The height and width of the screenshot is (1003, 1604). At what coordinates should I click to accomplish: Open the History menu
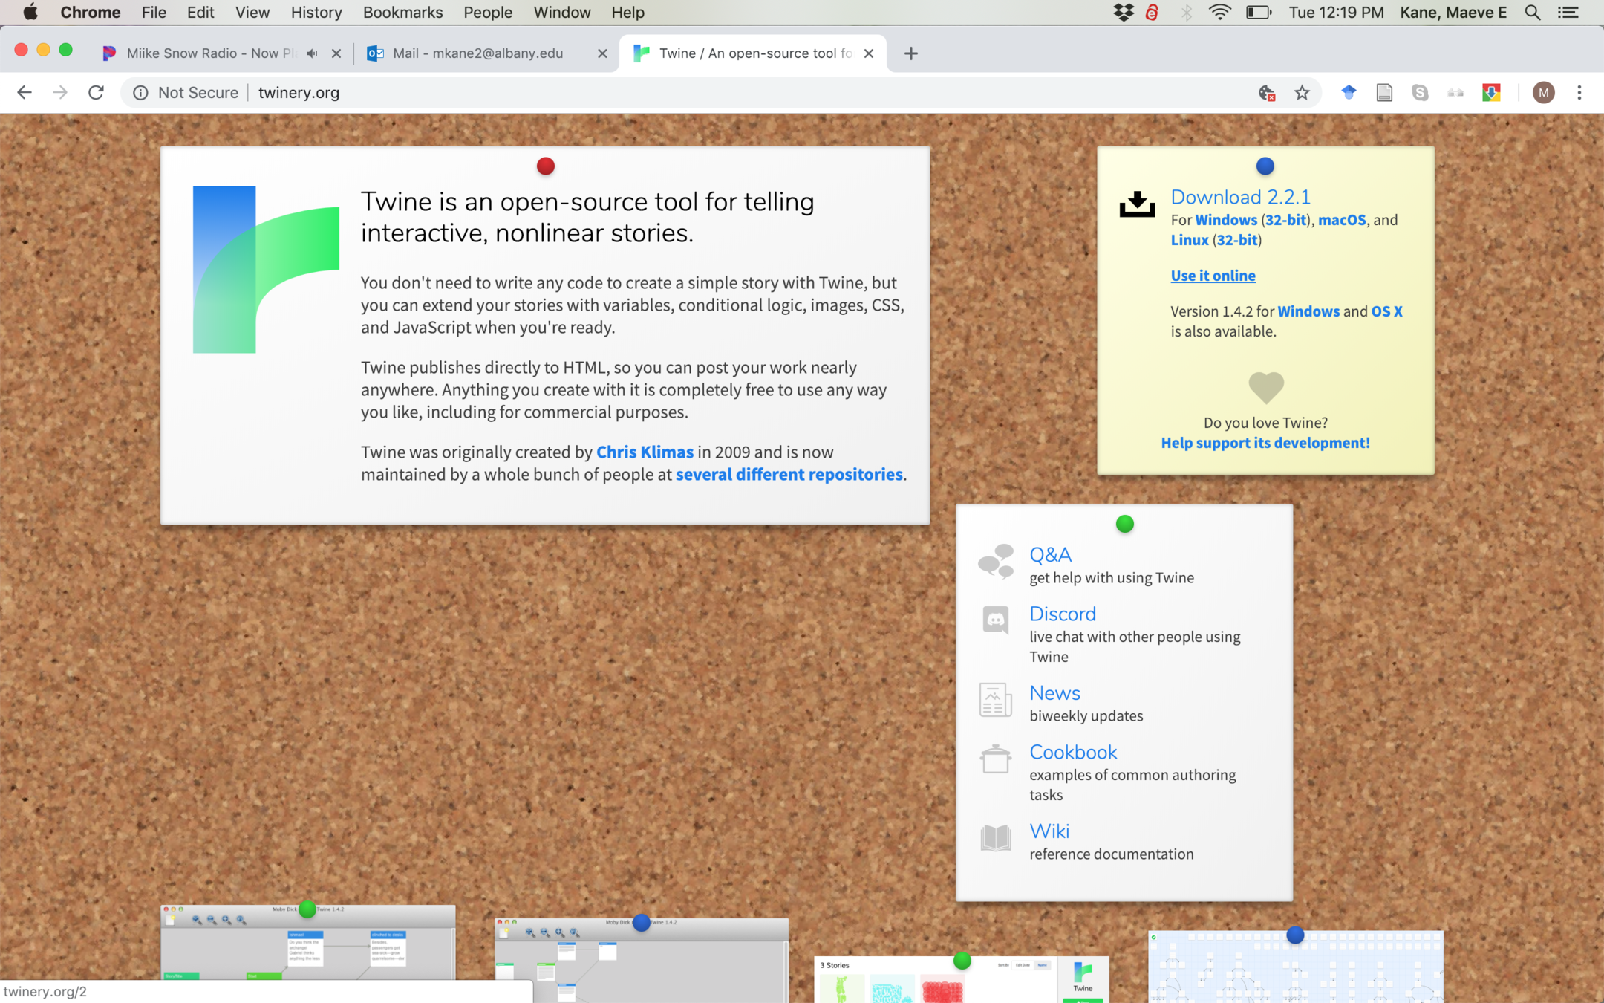tap(316, 13)
